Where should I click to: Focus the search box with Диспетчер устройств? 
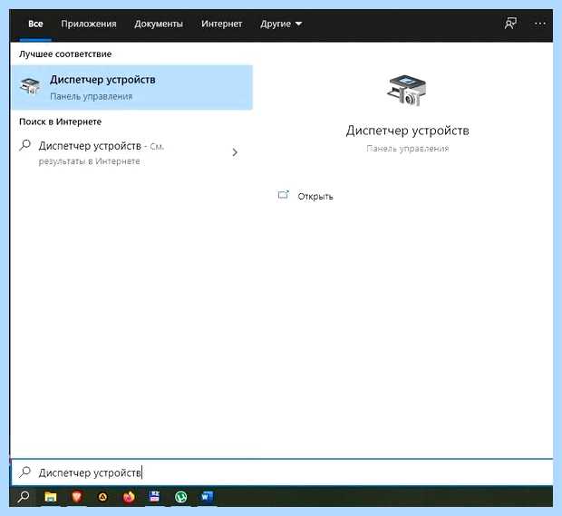282,472
